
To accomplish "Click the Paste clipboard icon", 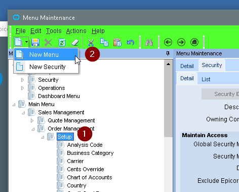I will pyautogui.click(x=117, y=42).
